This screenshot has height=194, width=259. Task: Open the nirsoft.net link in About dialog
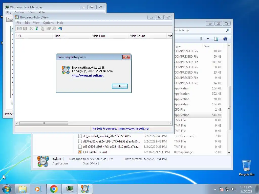point(88,76)
